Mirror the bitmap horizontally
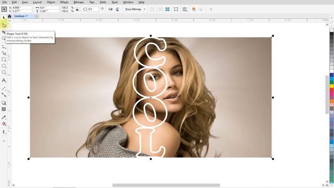The image size is (334, 188). tap(110, 9)
